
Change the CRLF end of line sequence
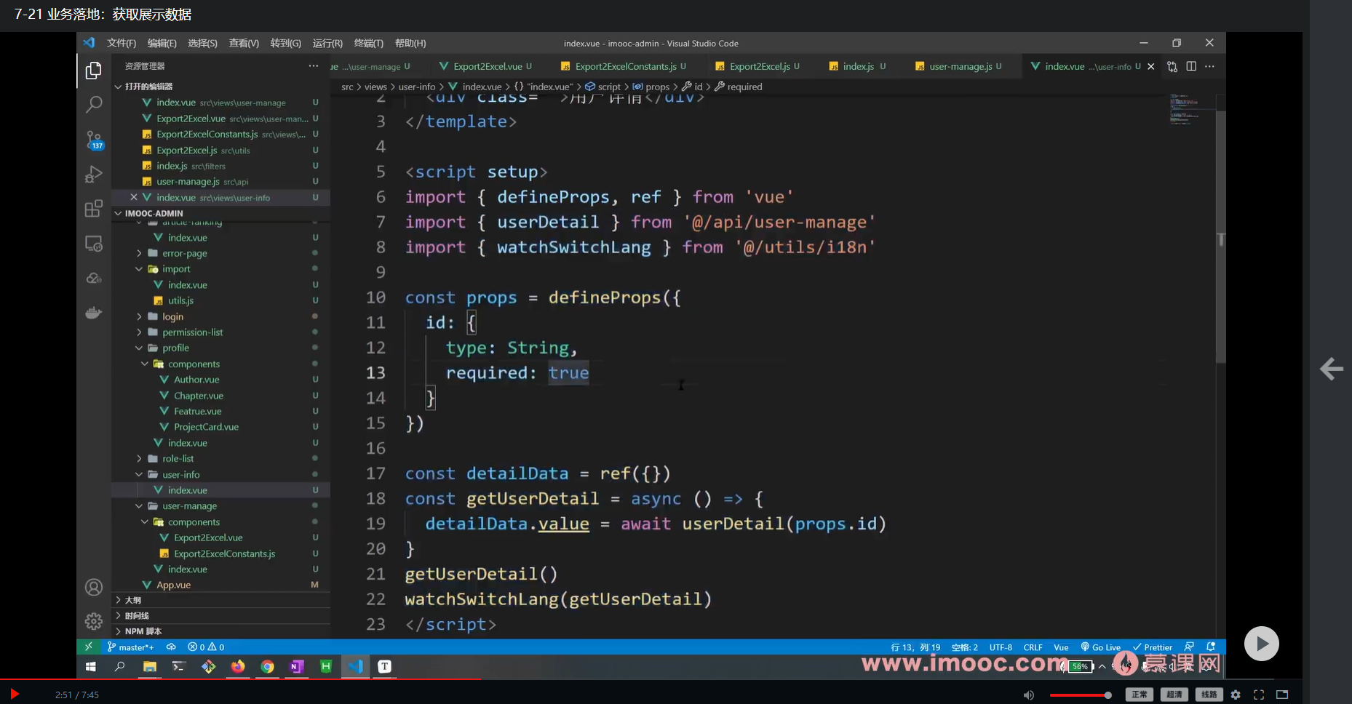[1033, 647]
